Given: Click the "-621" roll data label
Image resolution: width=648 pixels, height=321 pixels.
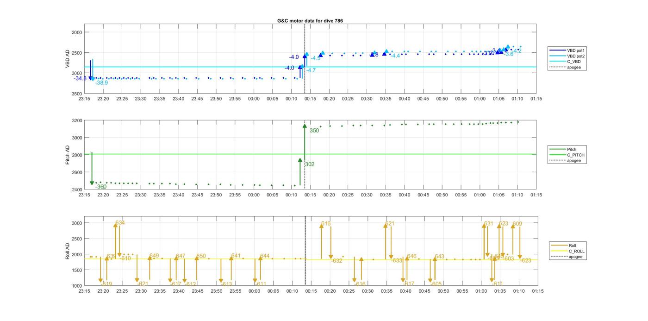Looking at the screenshot, I should click(143, 284).
